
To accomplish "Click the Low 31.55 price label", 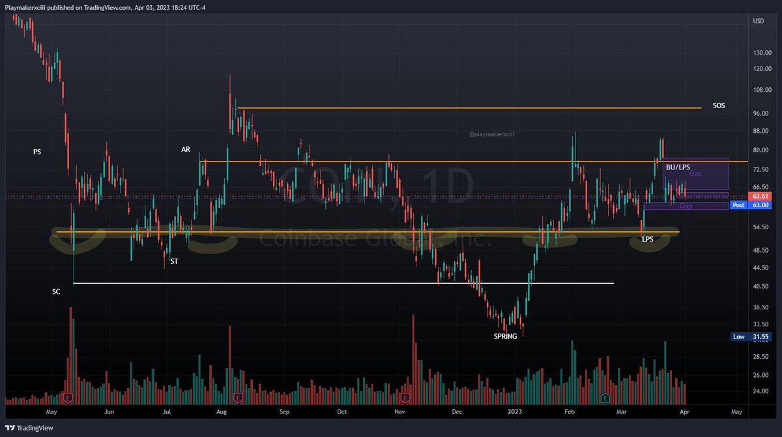I will (x=751, y=337).
